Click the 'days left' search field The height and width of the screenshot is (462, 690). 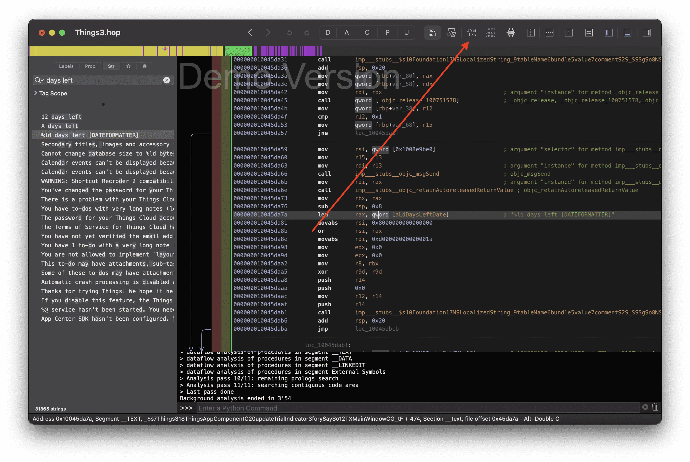(x=103, y=80)
